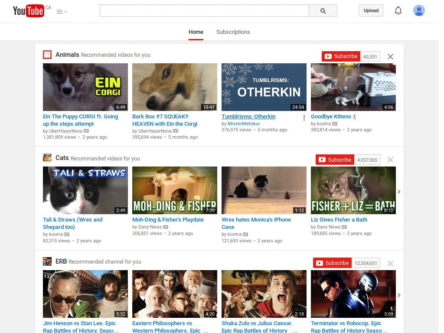Subscribe to the Cats channel
Screen dimensions: 444x333
point(335,160)
